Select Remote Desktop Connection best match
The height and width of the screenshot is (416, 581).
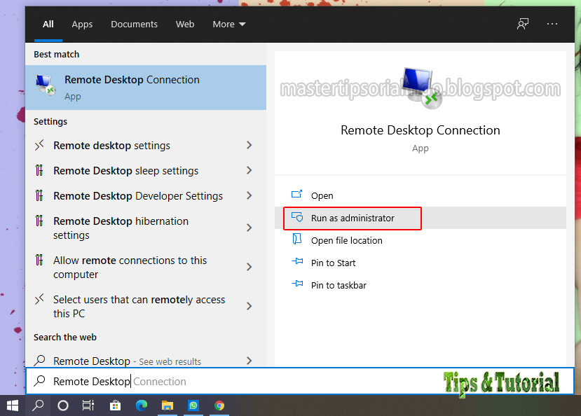146,88
